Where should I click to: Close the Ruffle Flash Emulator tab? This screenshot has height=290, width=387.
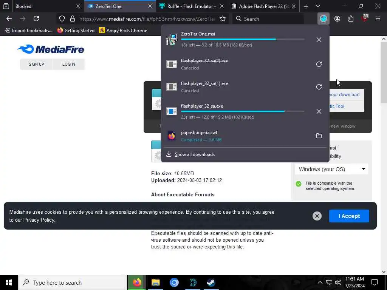coord(221,6)
